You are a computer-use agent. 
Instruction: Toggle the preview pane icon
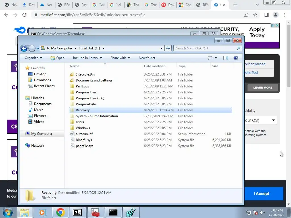coord(226,58)
